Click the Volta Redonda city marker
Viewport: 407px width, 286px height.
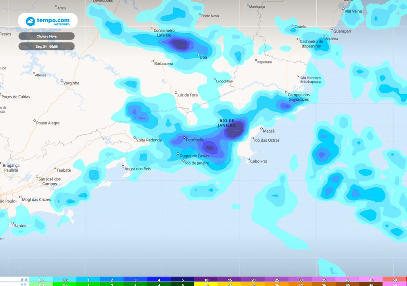[x=134, y=137]
